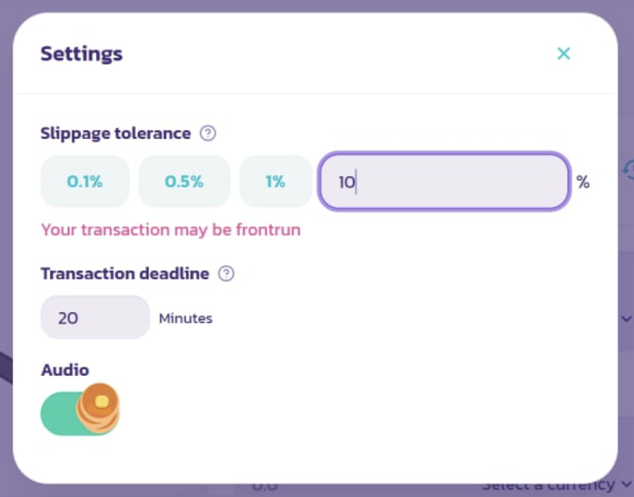This screenshot has height=497, width=634.
Task: Select 1% slippage tolerance
Action: click(x=275, y=182)
